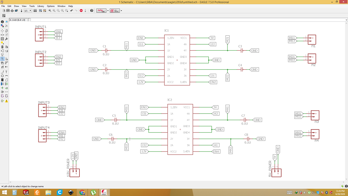
Task: Select the Rectangle tool
Action: 2,80
